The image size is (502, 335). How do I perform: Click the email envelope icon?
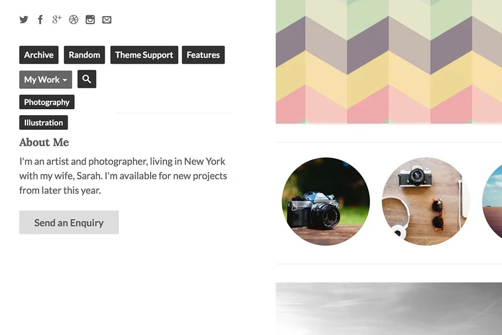click(107, 20)
